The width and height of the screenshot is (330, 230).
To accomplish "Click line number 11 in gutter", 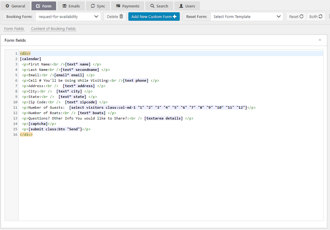I will (x=15, y=107).
